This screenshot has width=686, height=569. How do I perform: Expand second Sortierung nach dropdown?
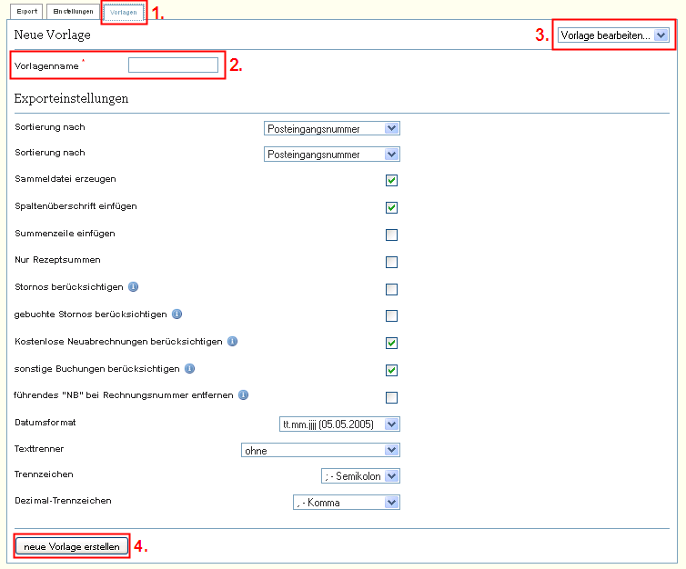[x=332, y=155]
